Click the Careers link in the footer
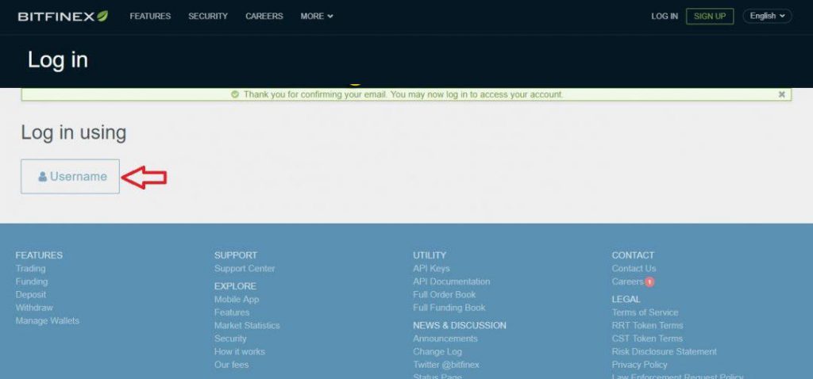 [x=627, y=281]
